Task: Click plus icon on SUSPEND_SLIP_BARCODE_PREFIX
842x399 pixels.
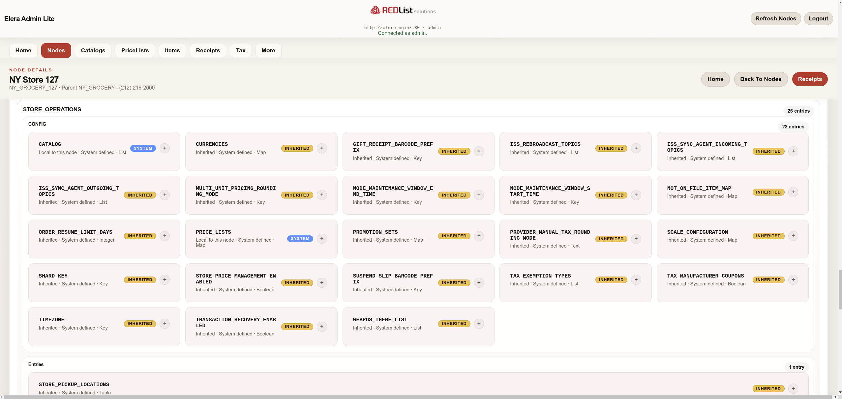Action: tap(479, 282)
